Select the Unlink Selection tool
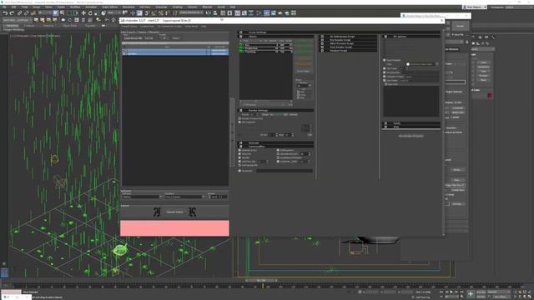The height and width of the screenshot is (300, 534). click(26, 13)
